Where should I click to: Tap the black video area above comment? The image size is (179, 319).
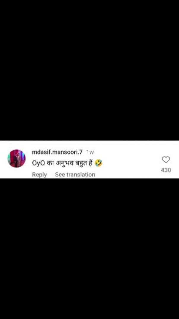tap(89, 70)
